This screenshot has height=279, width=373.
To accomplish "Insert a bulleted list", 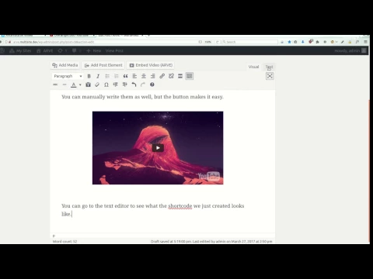I will point(107,76).
